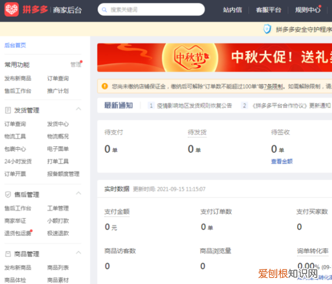This screenshot has width=332, height=284.
Task: Click the 商品管理 box icon
Action: (8, 254)
